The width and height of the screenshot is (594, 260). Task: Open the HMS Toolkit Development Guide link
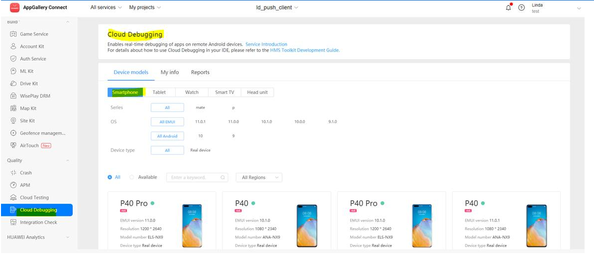305,50
